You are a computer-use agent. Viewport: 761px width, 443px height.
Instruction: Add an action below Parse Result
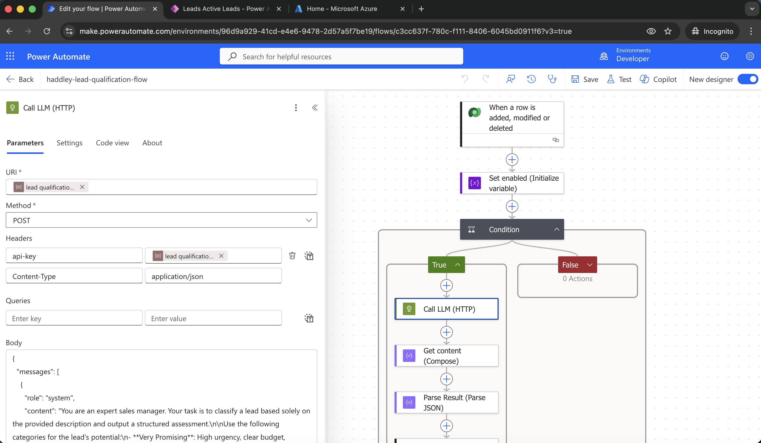click(446, 426)
